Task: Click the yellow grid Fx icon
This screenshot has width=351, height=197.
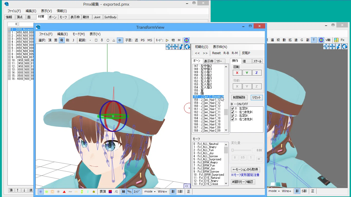Action: click(336, 40)
